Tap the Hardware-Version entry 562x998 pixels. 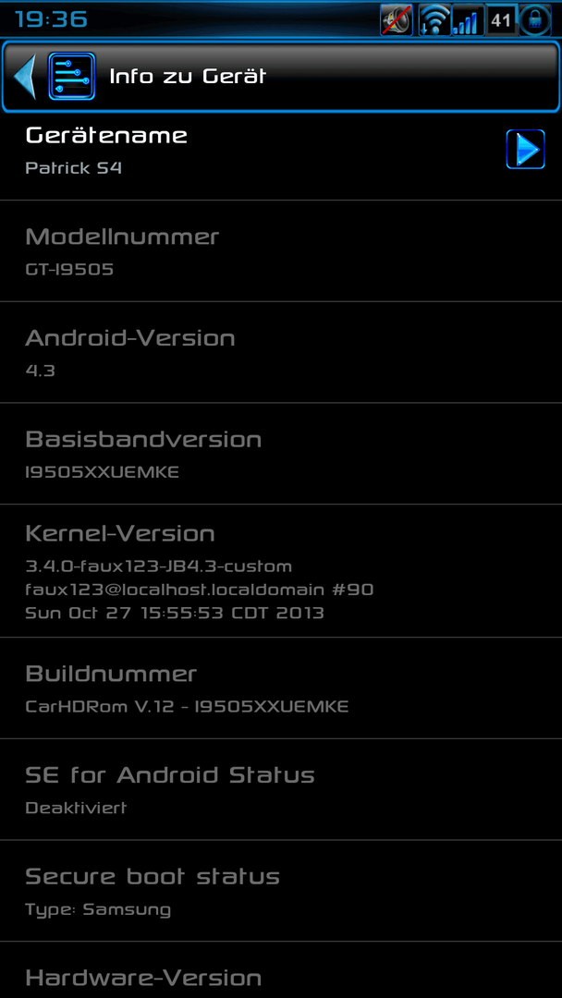tap(281, 970)
